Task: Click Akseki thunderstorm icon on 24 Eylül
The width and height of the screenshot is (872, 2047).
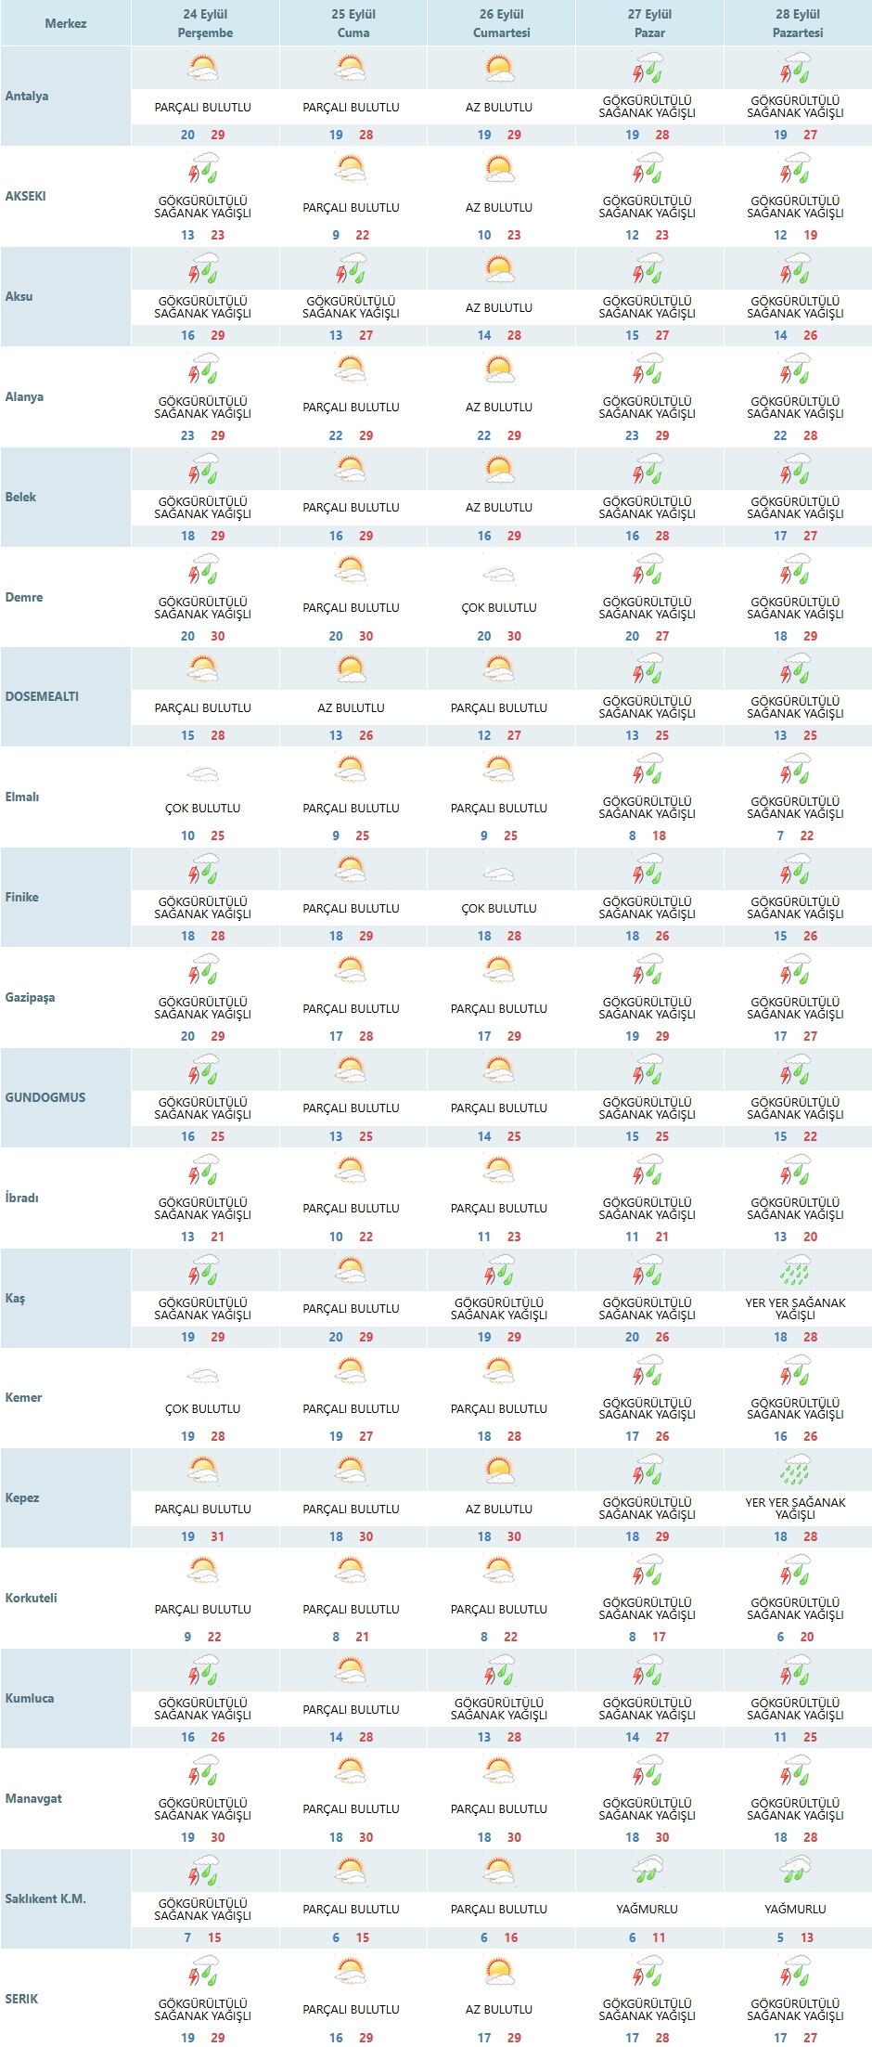Action: pos(203,168)
